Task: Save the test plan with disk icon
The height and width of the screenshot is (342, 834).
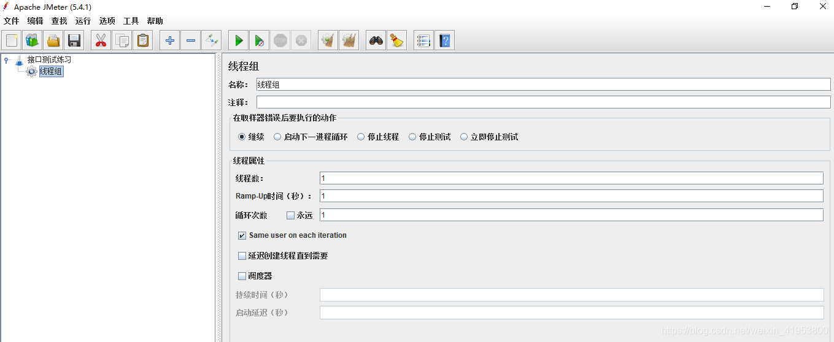Action: [x=74, y=40]
